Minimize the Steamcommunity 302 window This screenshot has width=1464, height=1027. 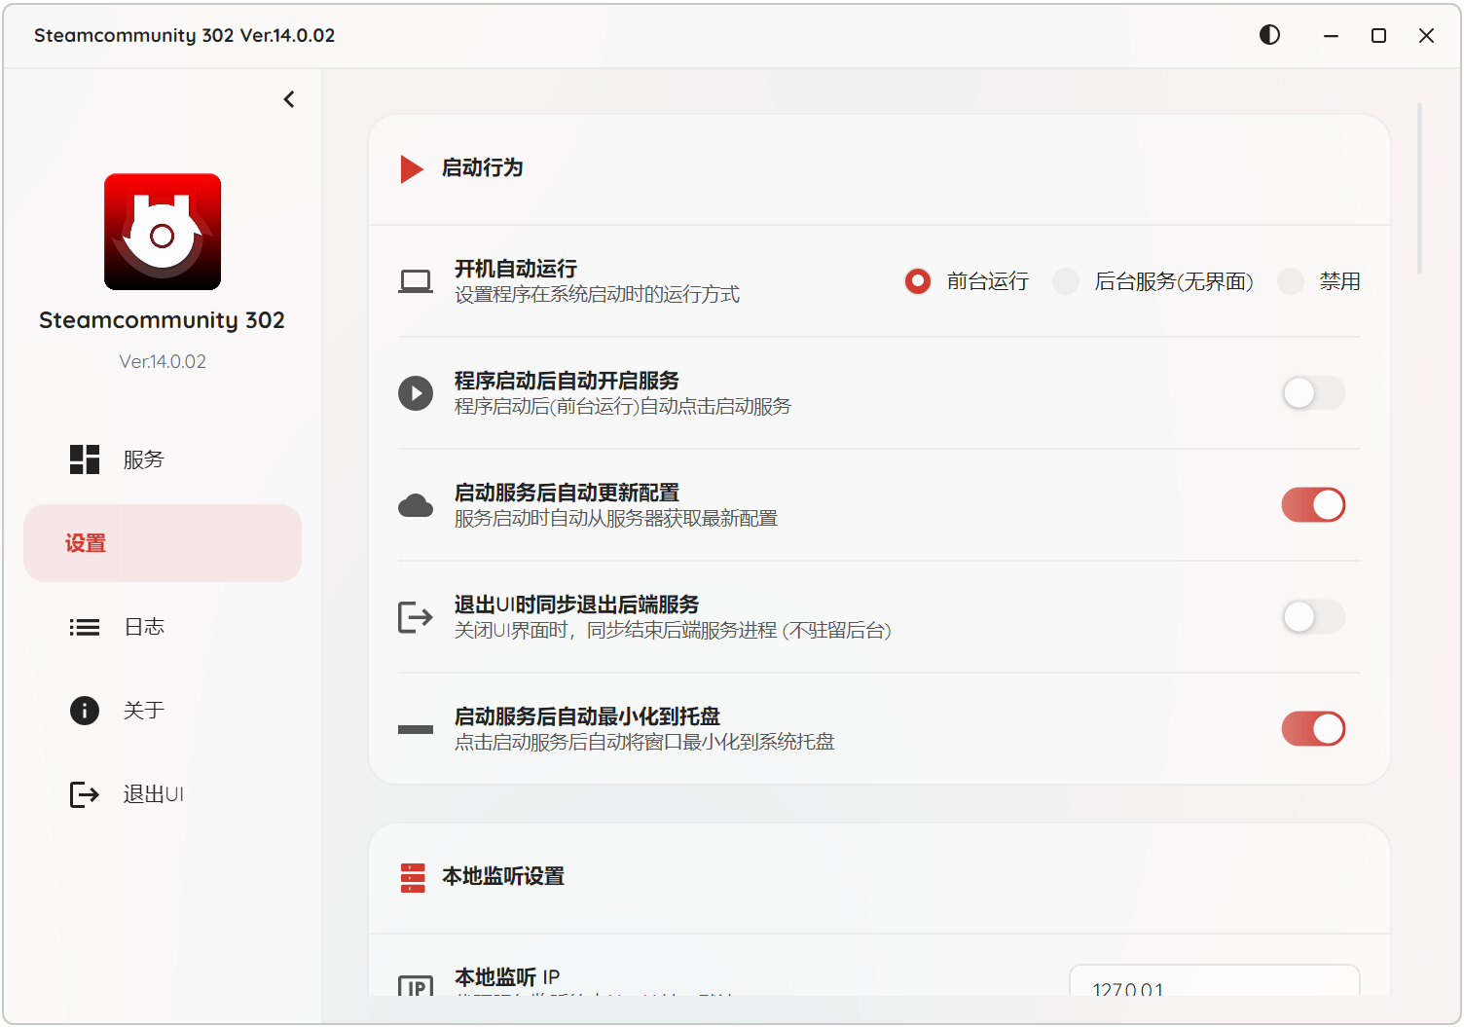point(1331,35)
